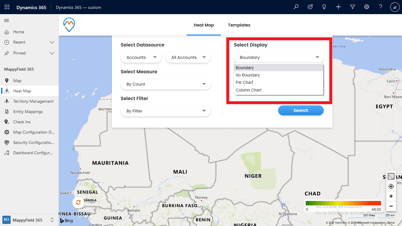This screenshot has height=226, width=402.
Task: Click the search magnifier icon in header
Action: (296, 7)
